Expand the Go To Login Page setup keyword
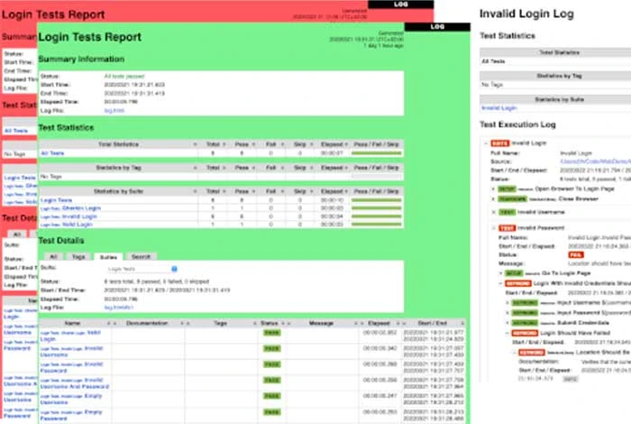This screenshot has height=424, width=631. tap(500, 273)
